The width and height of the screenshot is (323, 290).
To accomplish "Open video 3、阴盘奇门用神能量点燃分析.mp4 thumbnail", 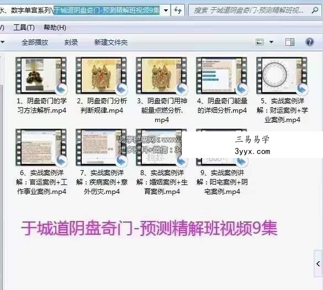I will [161, 76].
